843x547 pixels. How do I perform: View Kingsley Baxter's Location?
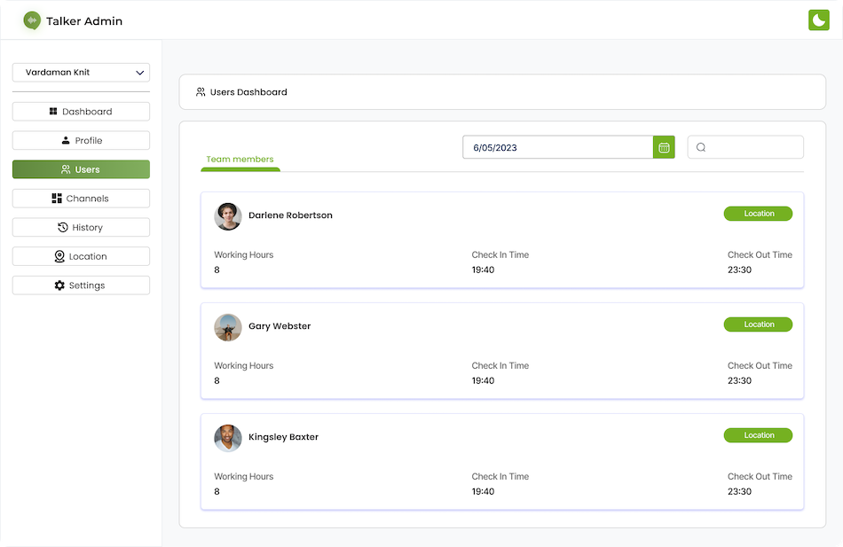coord(758,435)
